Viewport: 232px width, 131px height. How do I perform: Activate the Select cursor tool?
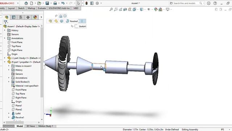tap(79, 3)
